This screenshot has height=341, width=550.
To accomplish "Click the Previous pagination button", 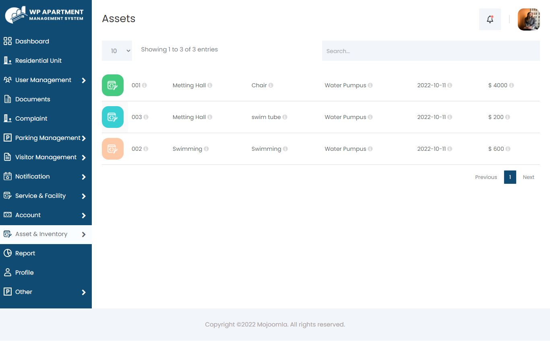I will (486, 177).
